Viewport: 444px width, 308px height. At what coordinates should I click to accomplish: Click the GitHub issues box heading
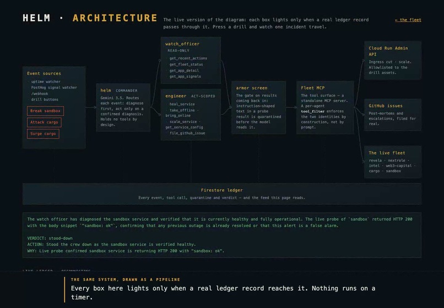[386, 106]
